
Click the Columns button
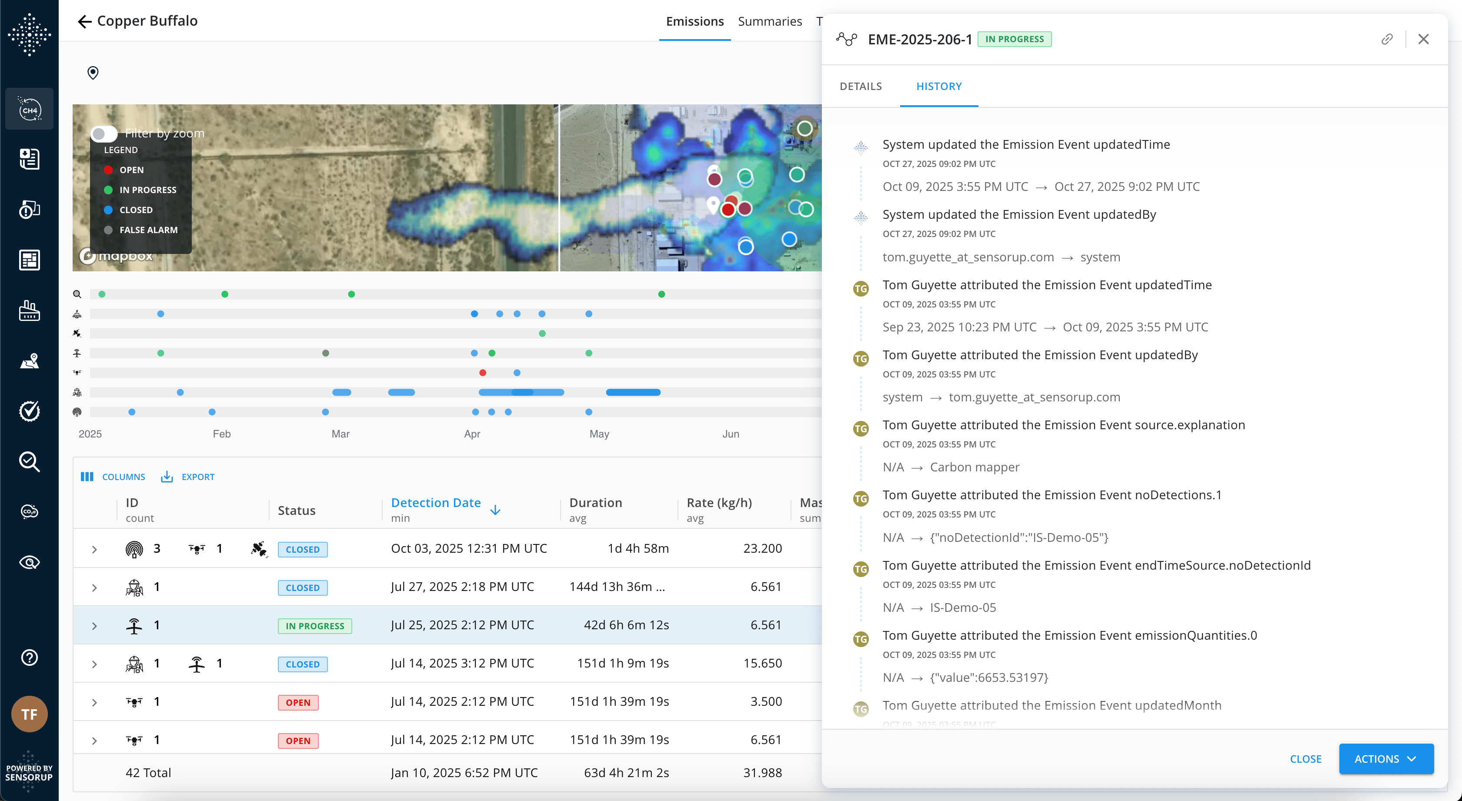[x=113, y=477]
